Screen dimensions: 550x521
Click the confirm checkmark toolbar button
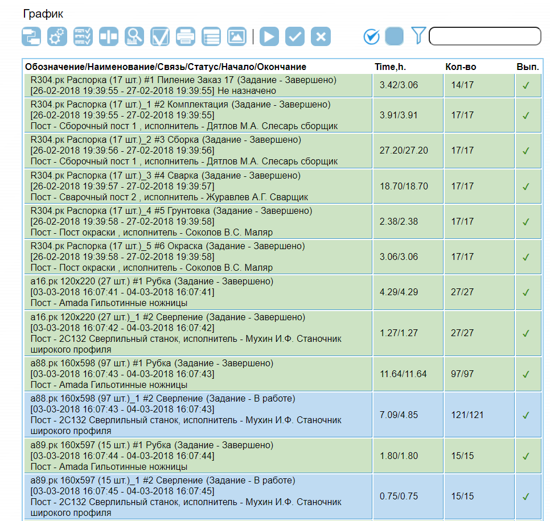click(x=295, y=36)
